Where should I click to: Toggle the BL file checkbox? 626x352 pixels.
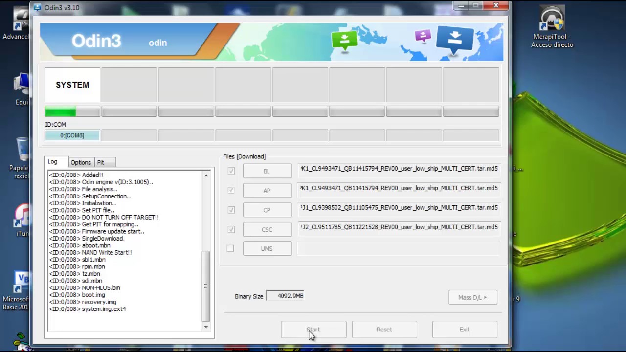231,171
